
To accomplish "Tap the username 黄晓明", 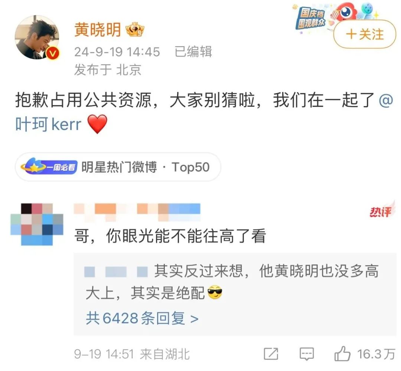I will click(97, 30).
